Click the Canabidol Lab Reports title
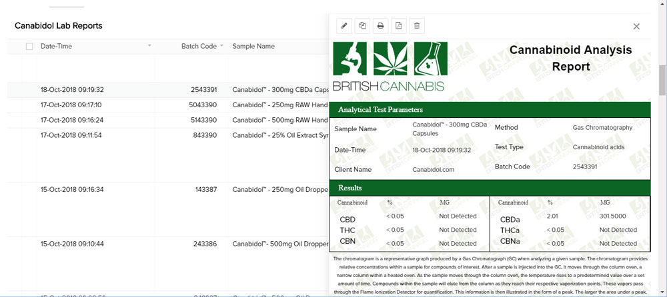Viewport: 667px width, 297px height. pyautogui.click(x=58, y=26)
